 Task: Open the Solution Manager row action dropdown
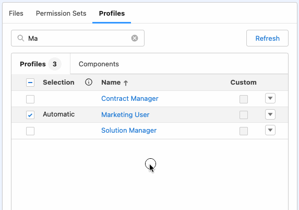click(270, 130)
